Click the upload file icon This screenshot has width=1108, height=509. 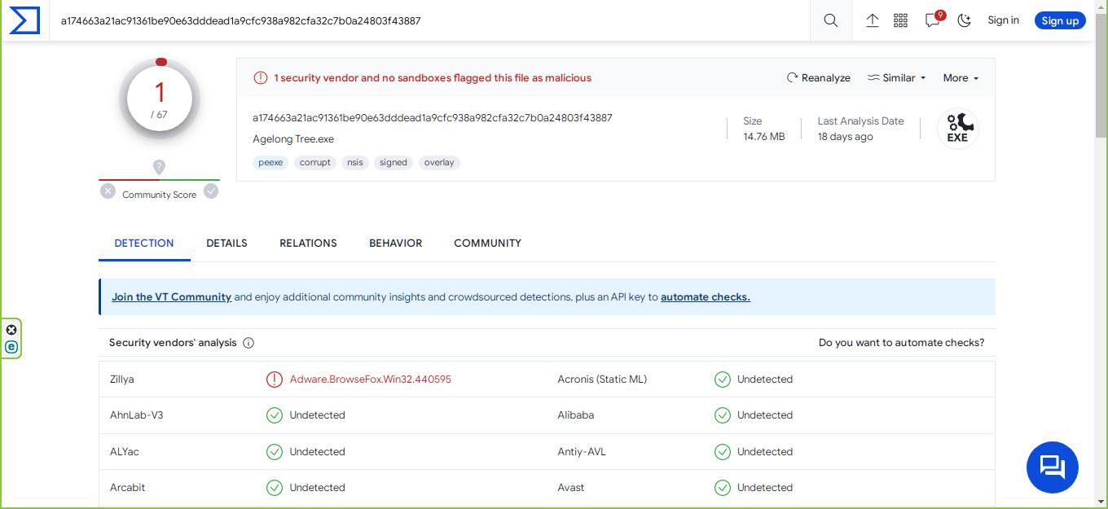pos(872,20)
